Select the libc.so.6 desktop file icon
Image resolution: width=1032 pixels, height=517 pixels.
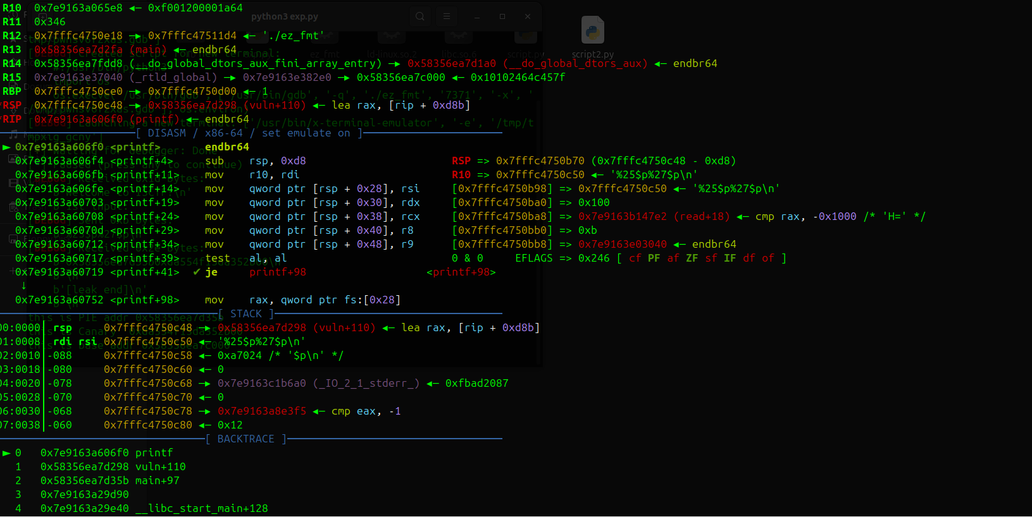[459, 43]
